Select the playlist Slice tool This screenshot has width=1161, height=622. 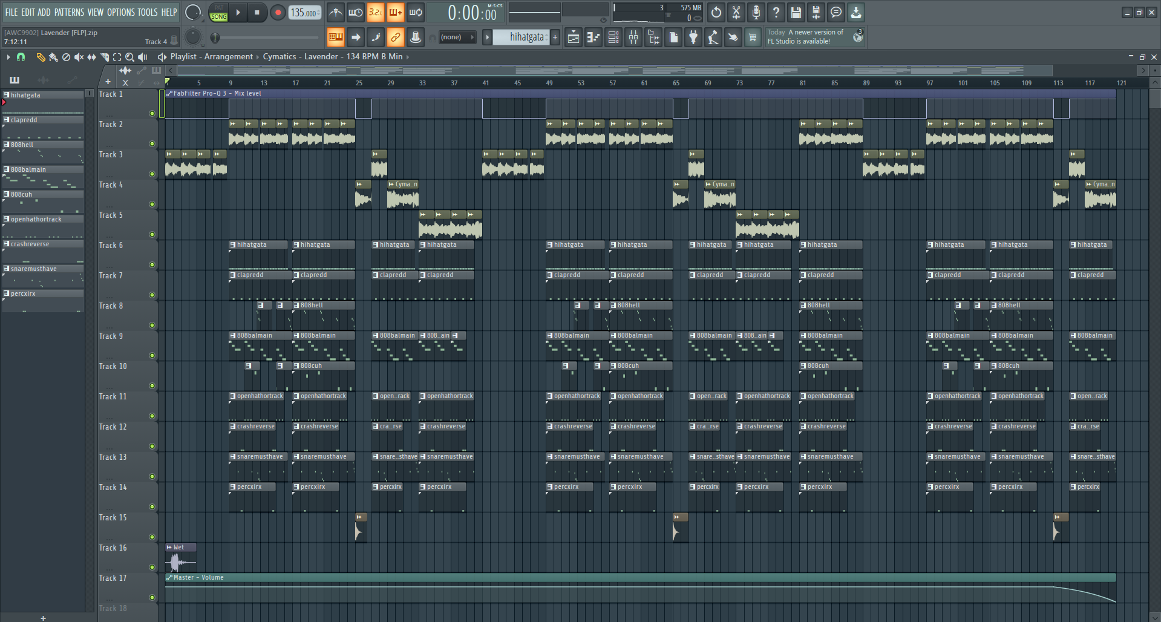[105, 57]
